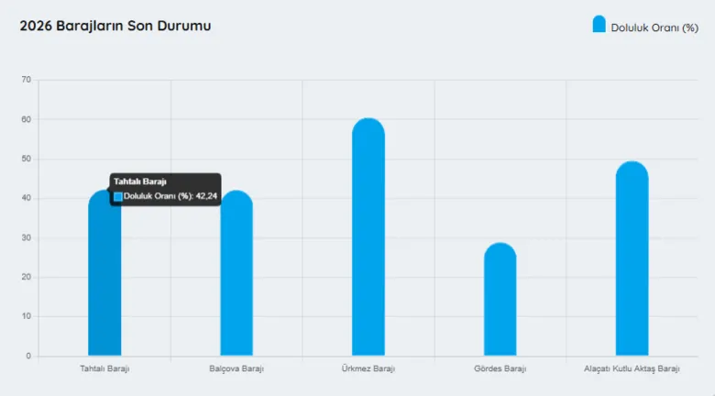The width and height of the screenshot is (715, 396).
Task: Select the Balçova Barajı bar
Action: pos(236,274)
